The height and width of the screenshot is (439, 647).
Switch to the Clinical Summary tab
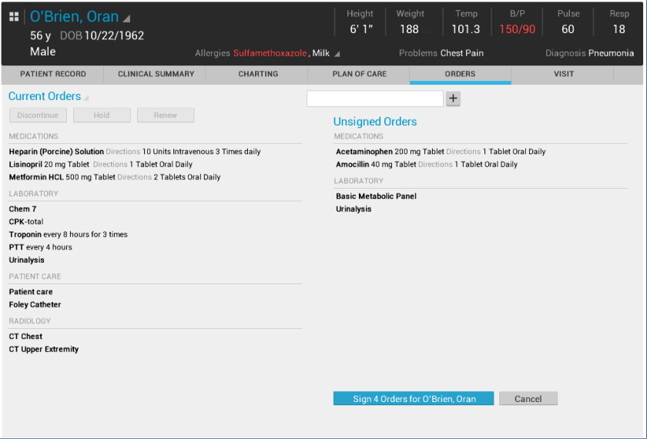point(156,75)
